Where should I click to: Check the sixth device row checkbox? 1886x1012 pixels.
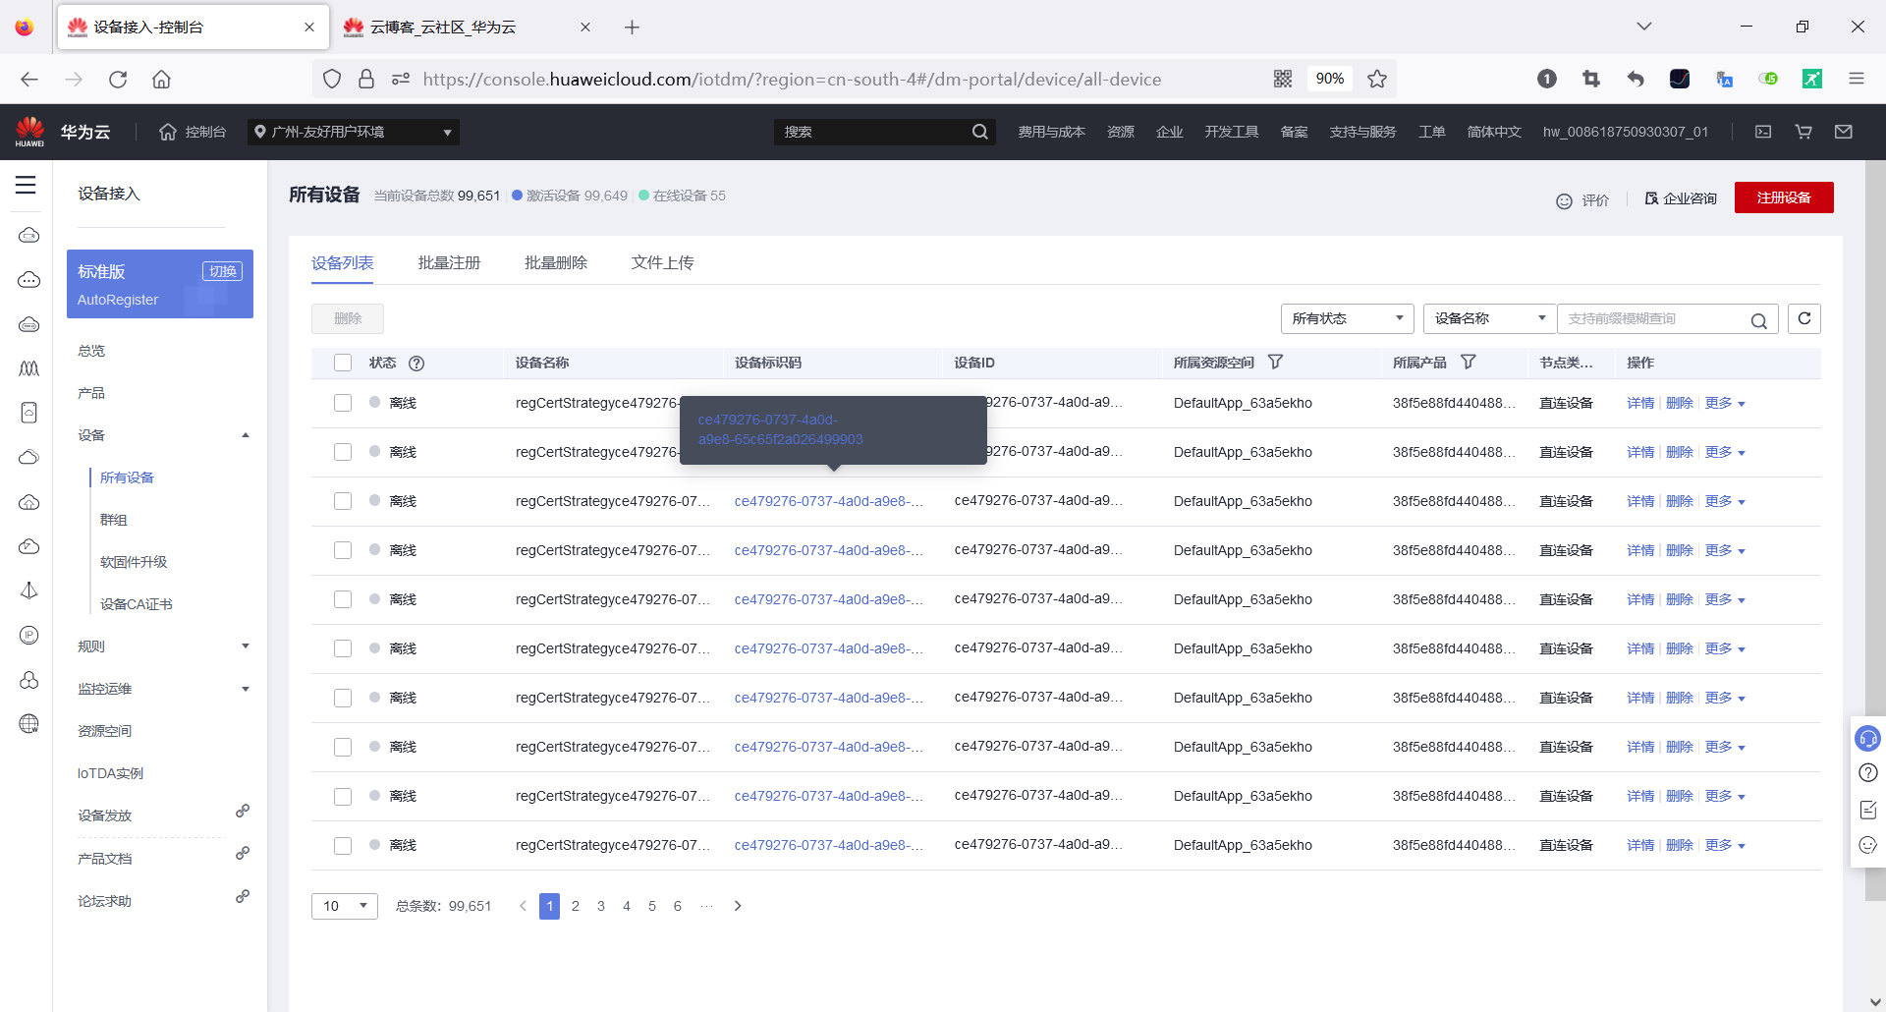(x=343, y=648)
